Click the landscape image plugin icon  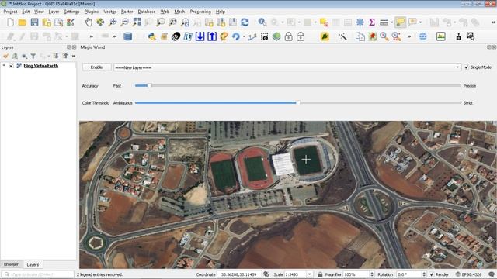pos(440,36)
